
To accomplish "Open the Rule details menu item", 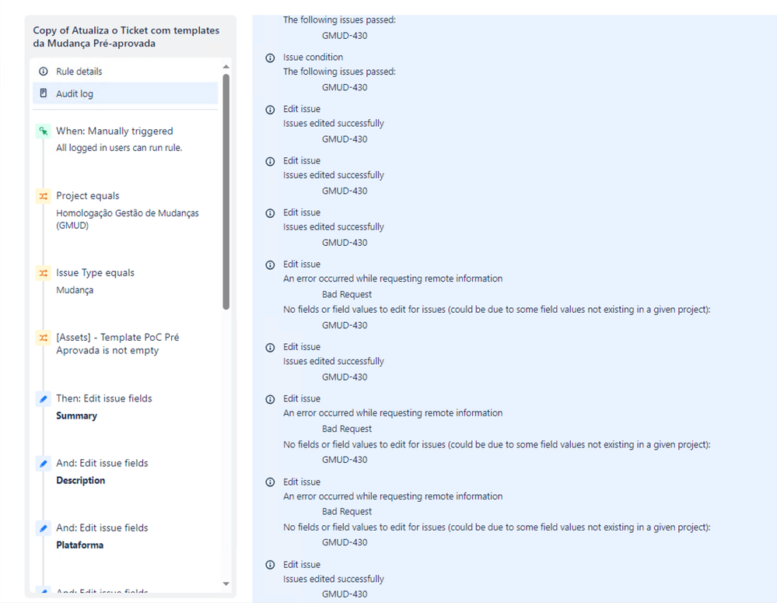I will click(x=125, y=72).
